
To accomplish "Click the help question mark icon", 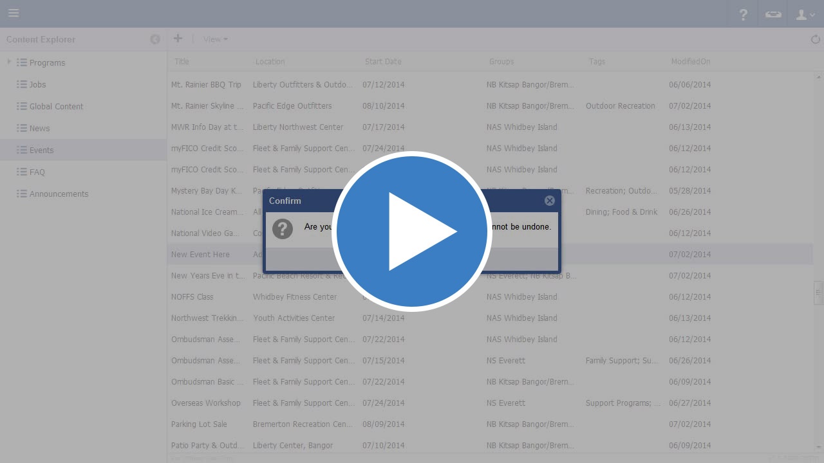I will 743,14.
